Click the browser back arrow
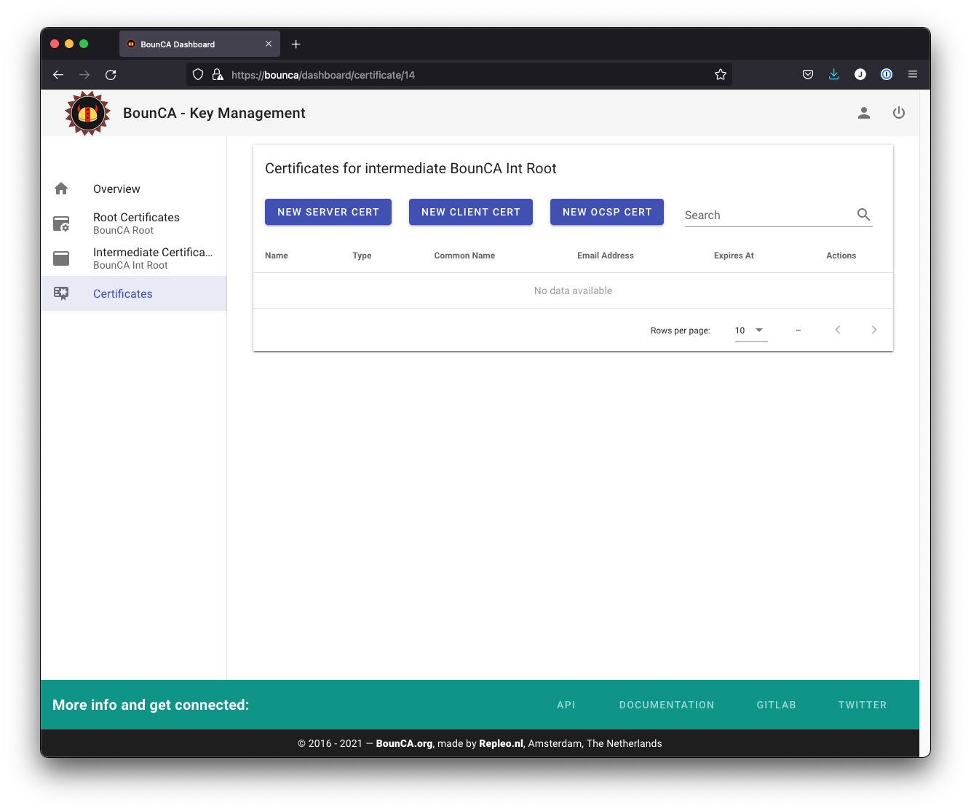971x811 pixels. tap(58, 74)
